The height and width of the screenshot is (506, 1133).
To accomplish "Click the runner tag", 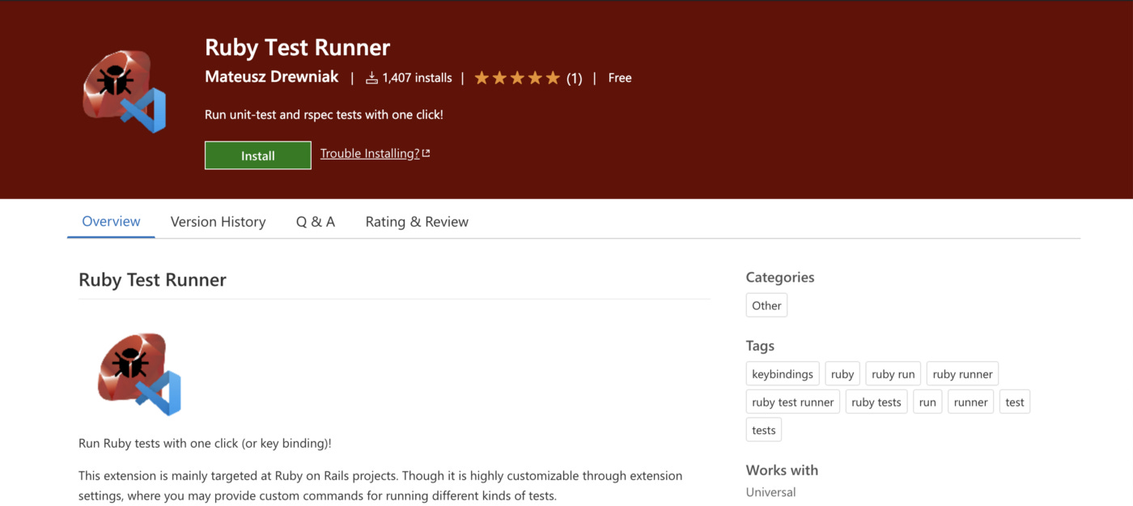I will tap(971, 402).
